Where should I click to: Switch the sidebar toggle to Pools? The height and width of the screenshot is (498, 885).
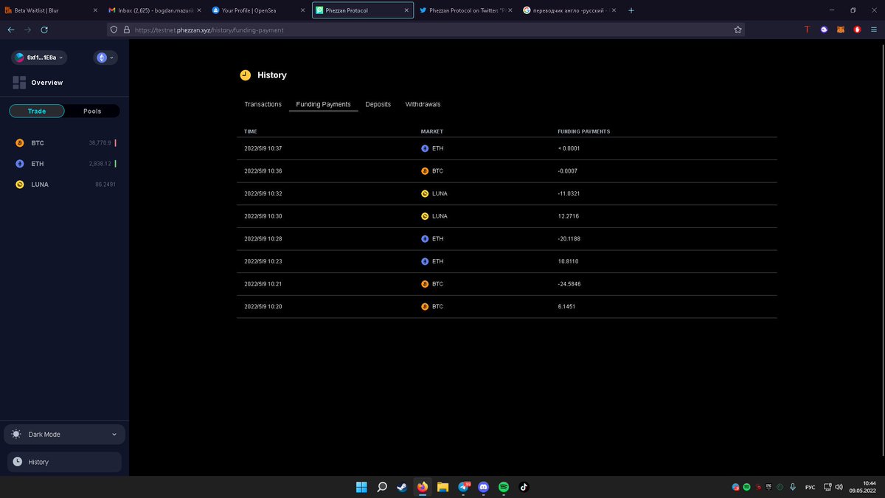[92, 111]
